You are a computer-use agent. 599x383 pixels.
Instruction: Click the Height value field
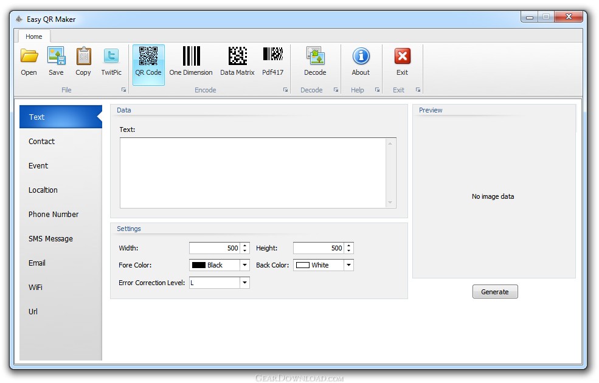[319, 248]
